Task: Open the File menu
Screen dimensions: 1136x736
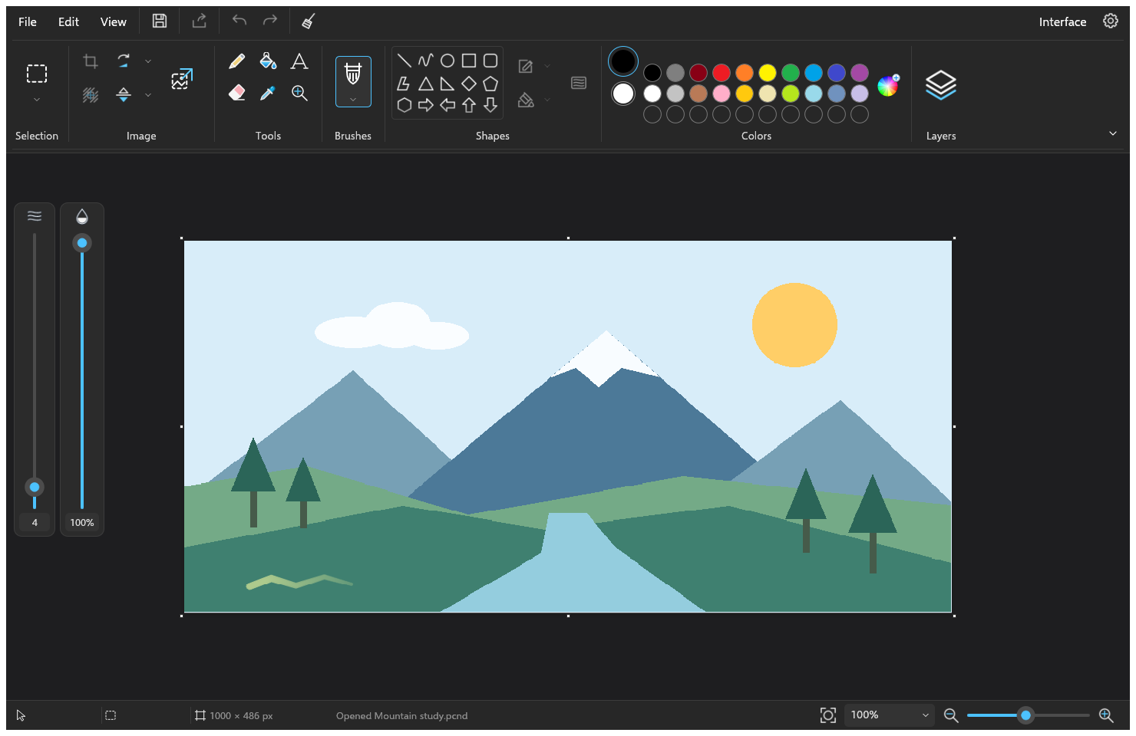Action: (x=28, y=21)
